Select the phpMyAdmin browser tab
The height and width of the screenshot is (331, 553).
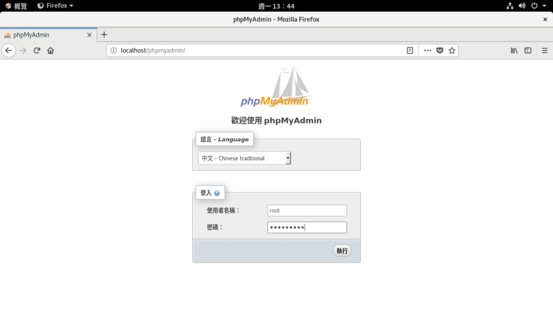tap(48, 35)
